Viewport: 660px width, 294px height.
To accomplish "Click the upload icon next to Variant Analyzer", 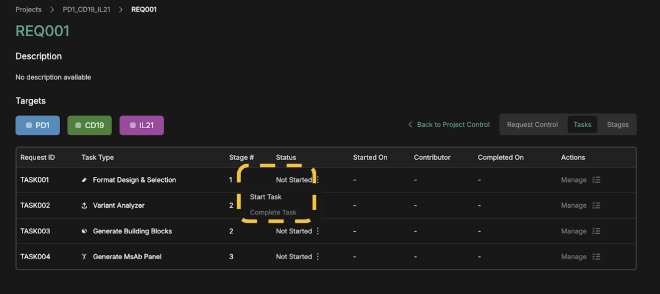I will click(x=84, y=206).
